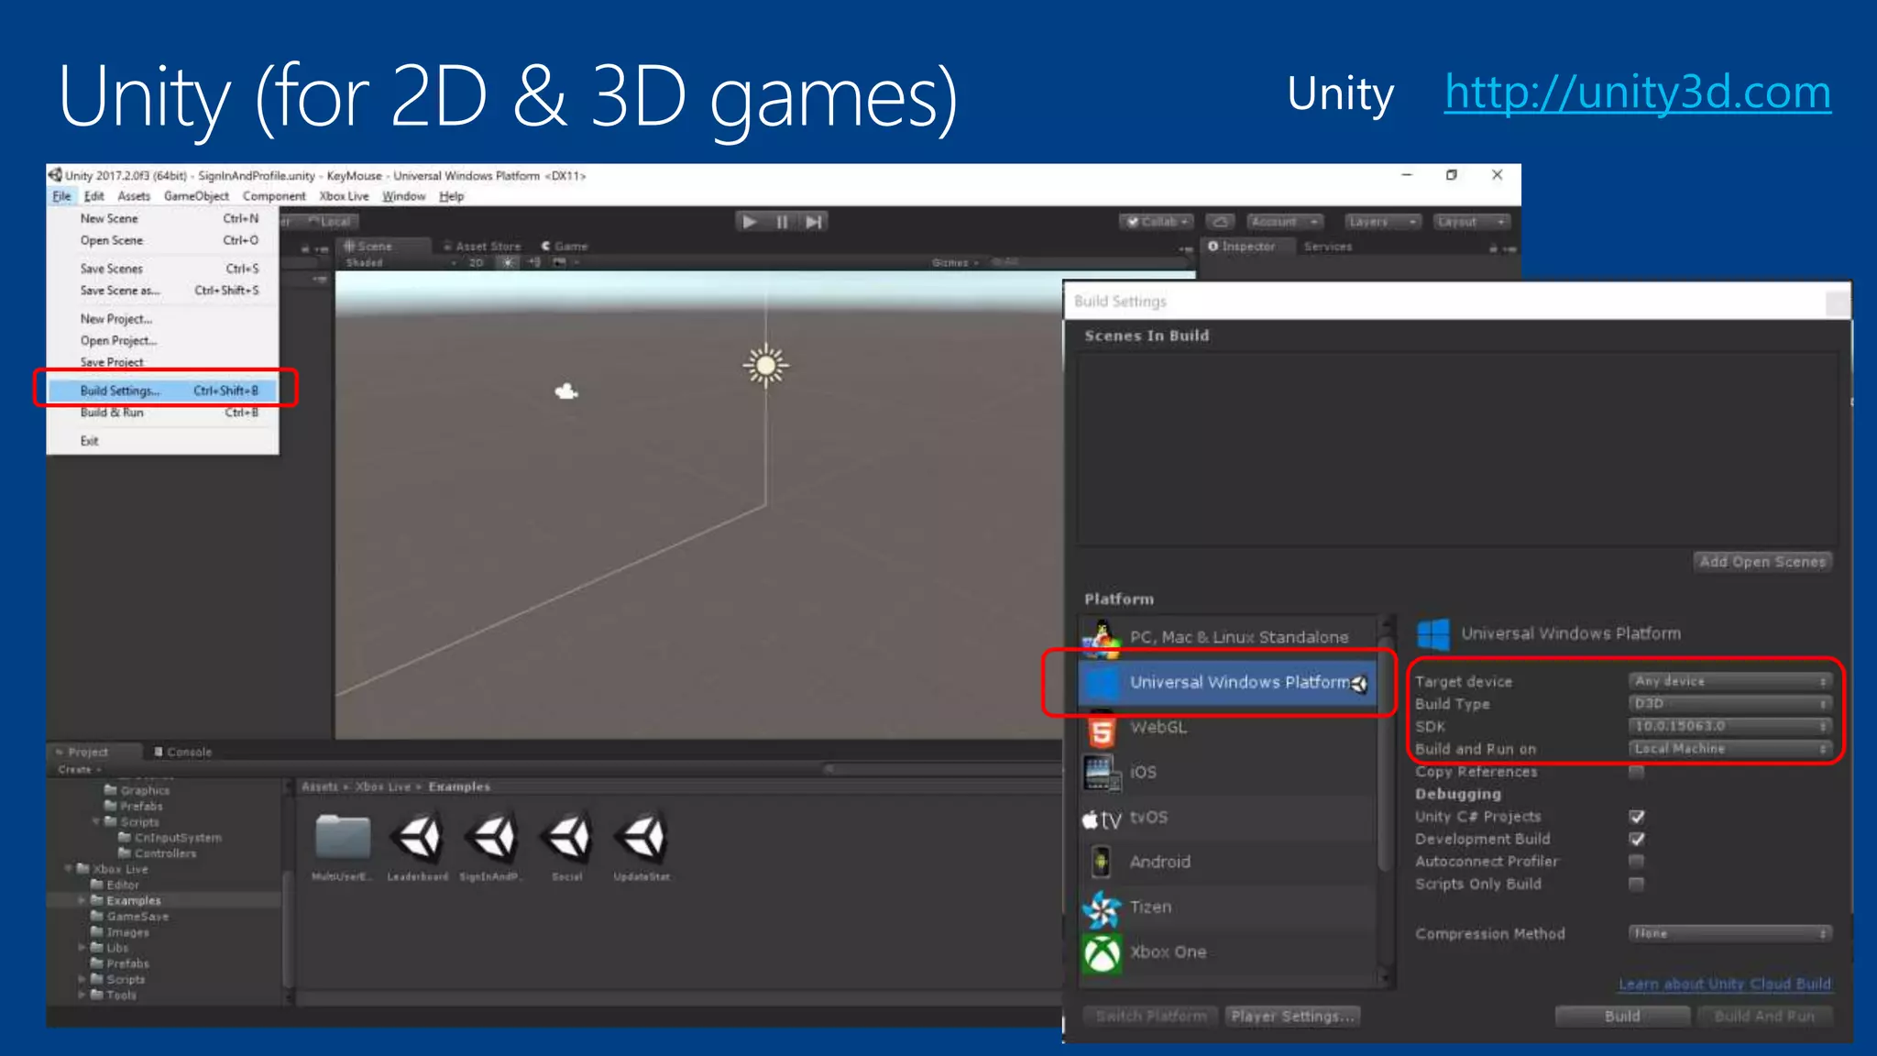Choose New Scene from File menu
Image resolution: width=1877 pixels, height=1056 pixels.
pyautogui.click(x=162, y=219)
